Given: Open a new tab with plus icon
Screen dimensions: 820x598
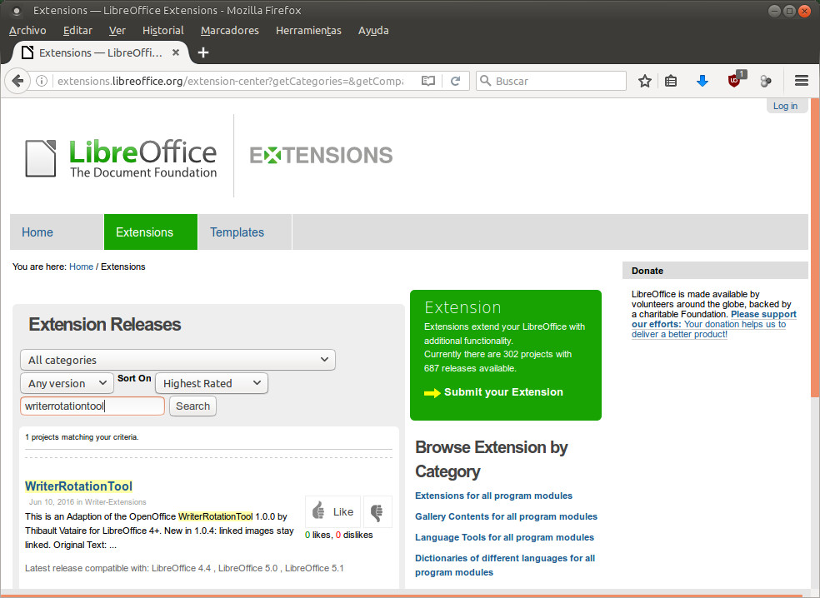Looking at the screenshot, I should click(x=203, y=52).
